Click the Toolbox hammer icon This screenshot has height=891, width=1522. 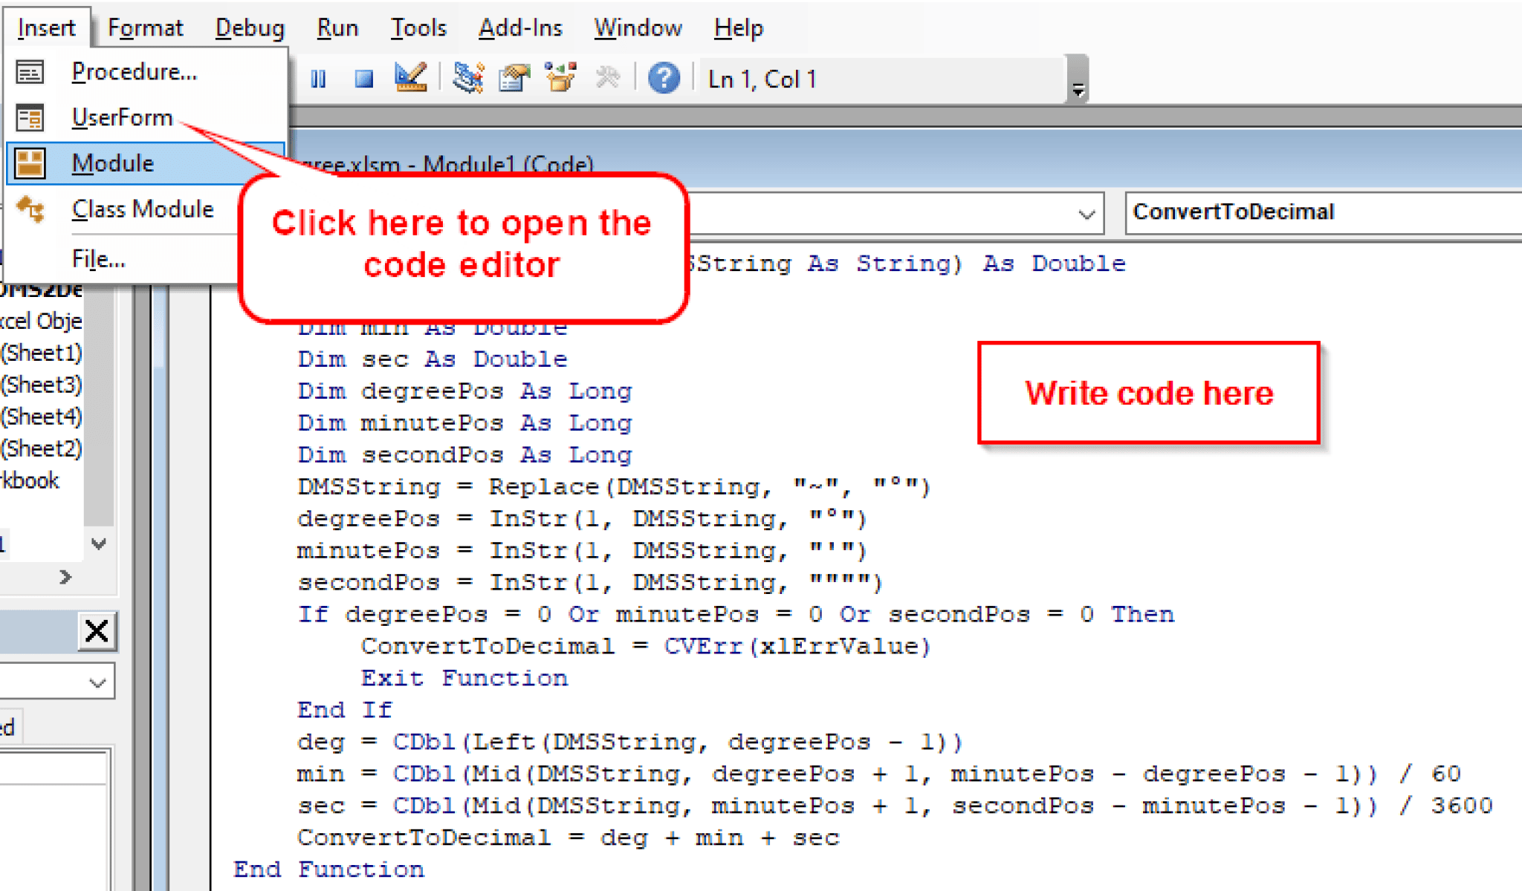click(x=608, y=78)
